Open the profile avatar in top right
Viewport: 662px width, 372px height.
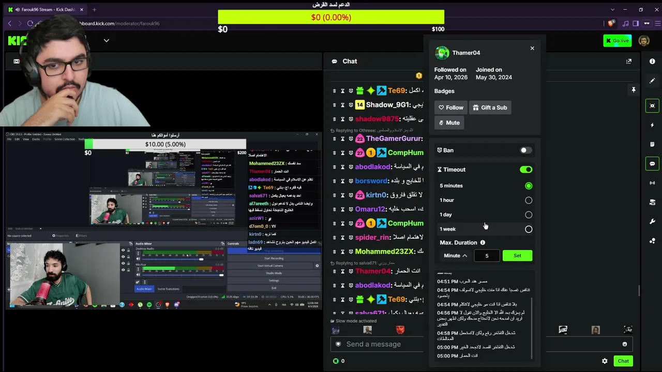[x=644, y=41]
